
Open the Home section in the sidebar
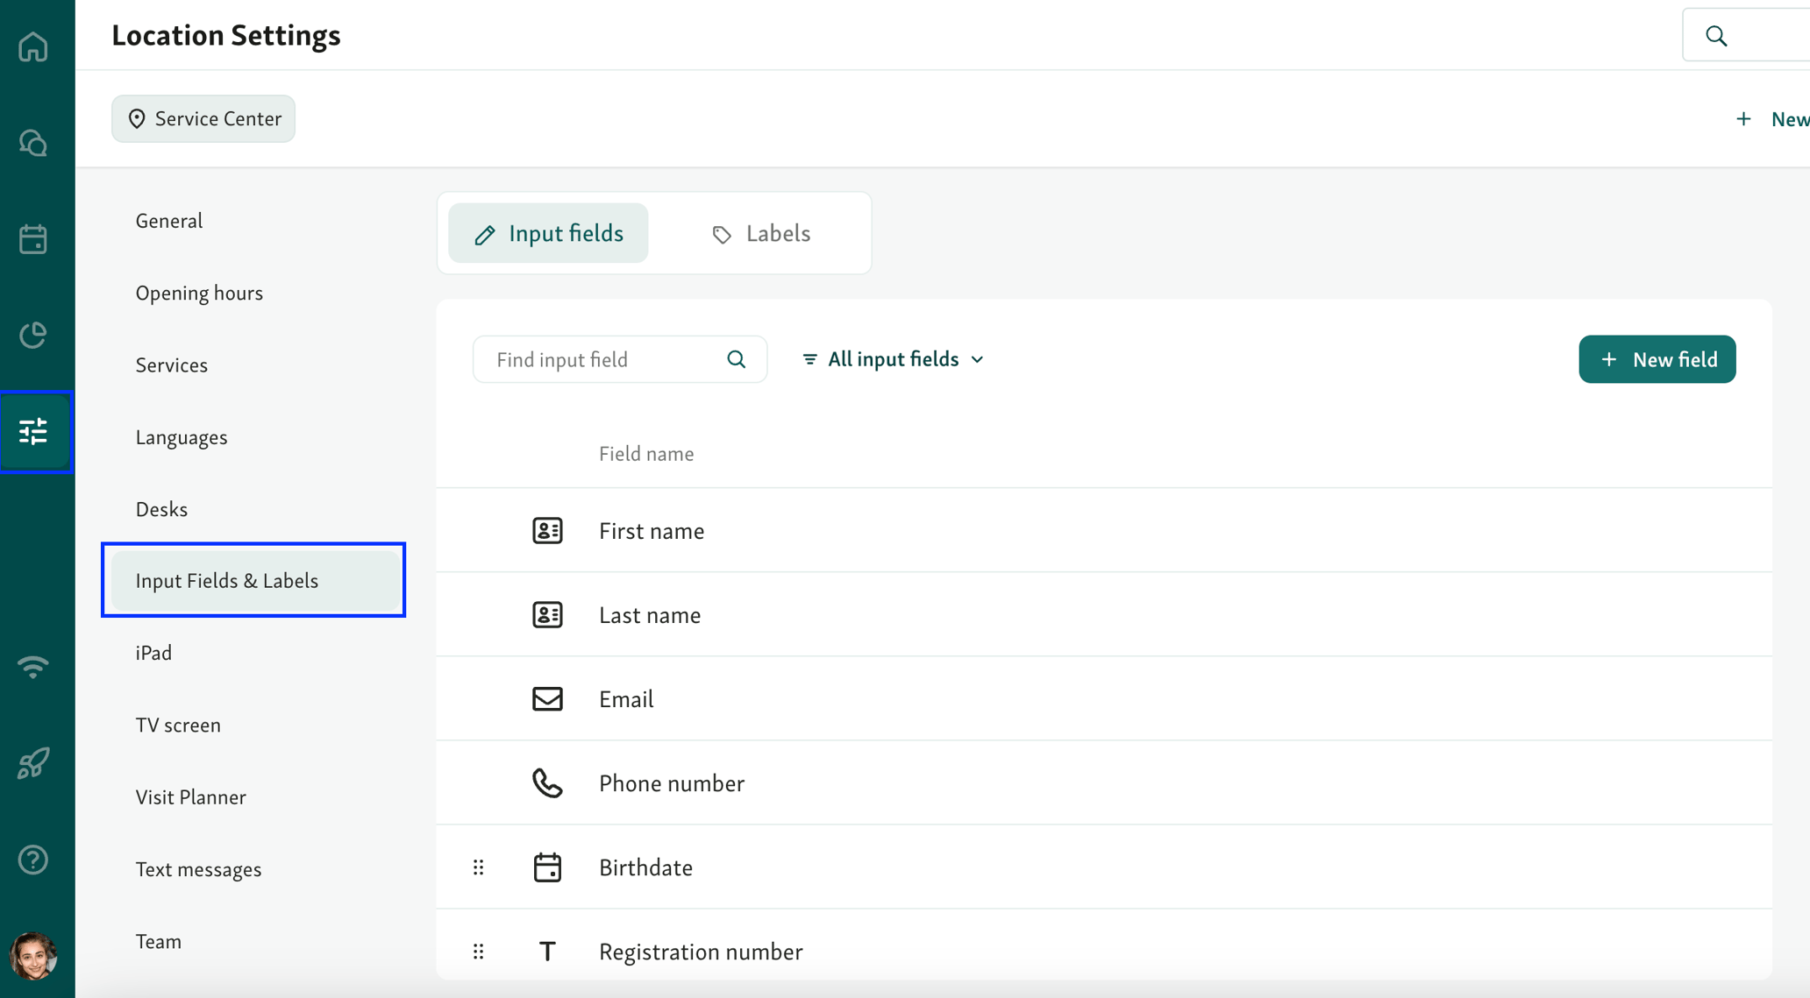click(32, 46)
